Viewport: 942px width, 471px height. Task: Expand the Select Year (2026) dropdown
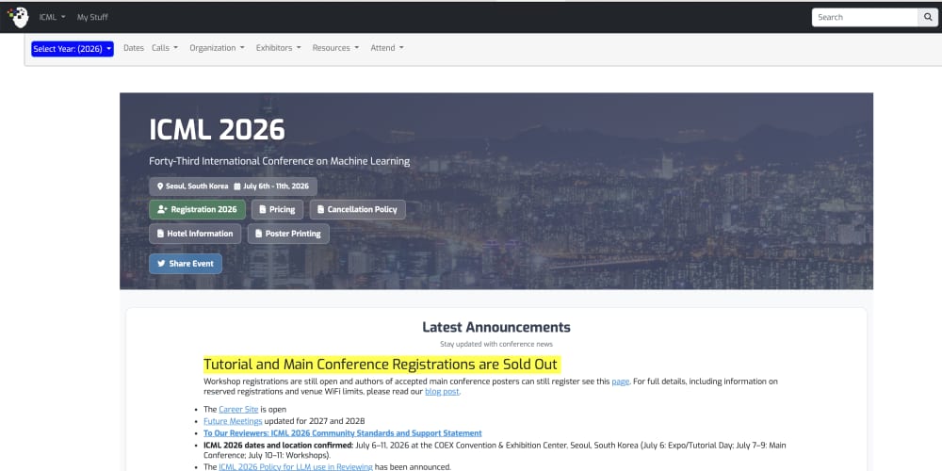[73, 49]
